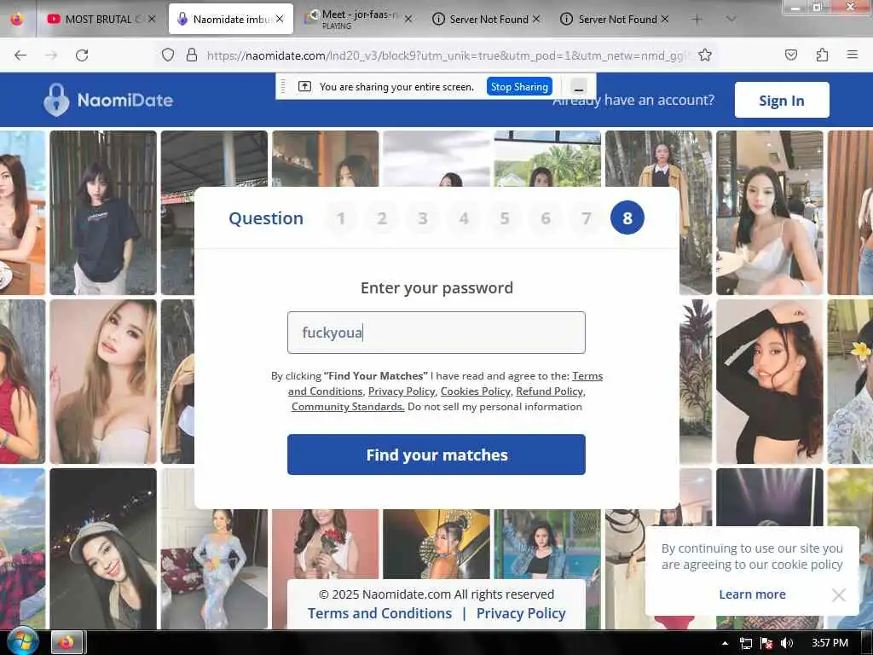
Task: Close the Meet tab
Action: 408,19
